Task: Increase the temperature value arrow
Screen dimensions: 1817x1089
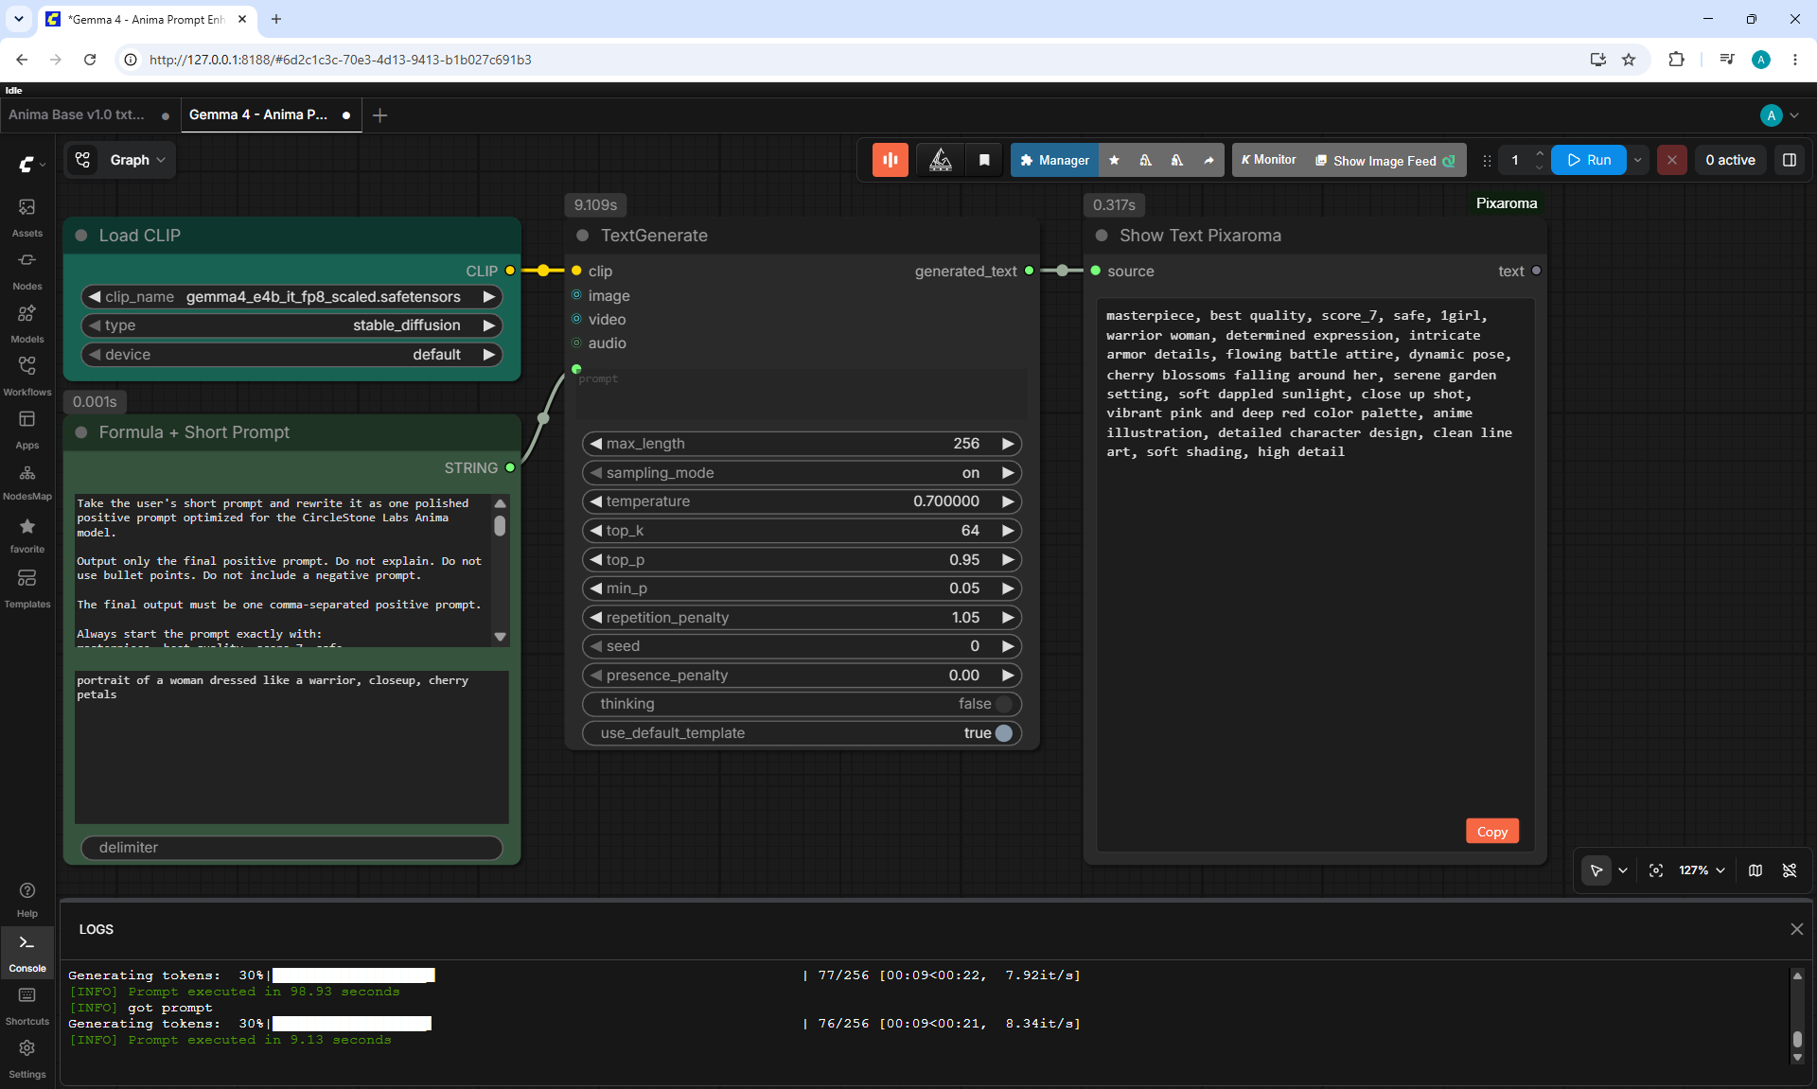Action: pyautogui.click(x=1008, y=501)
